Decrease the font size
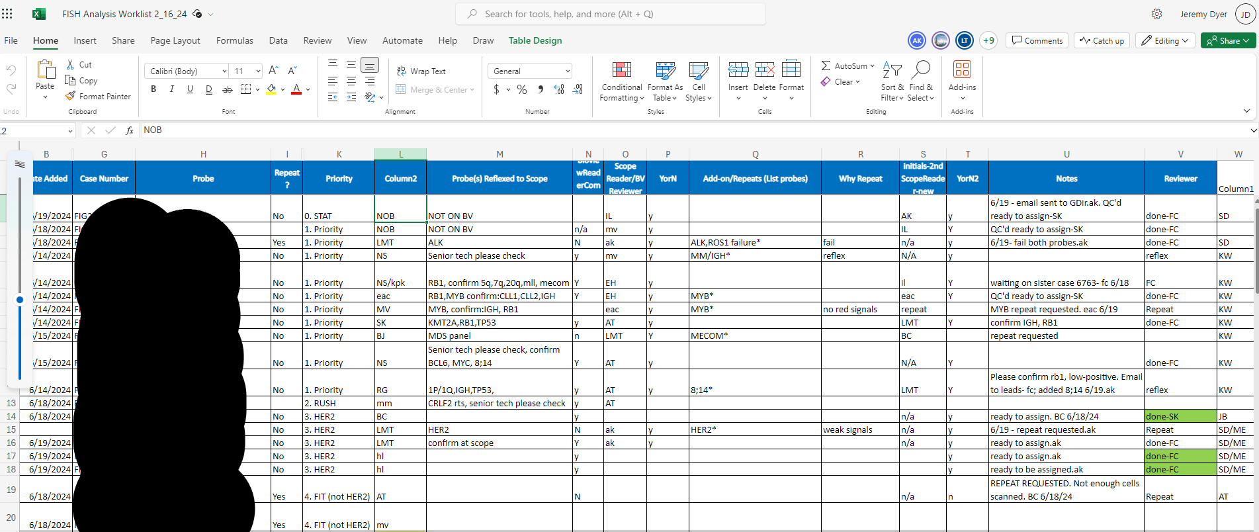 (x=292, y=71)
